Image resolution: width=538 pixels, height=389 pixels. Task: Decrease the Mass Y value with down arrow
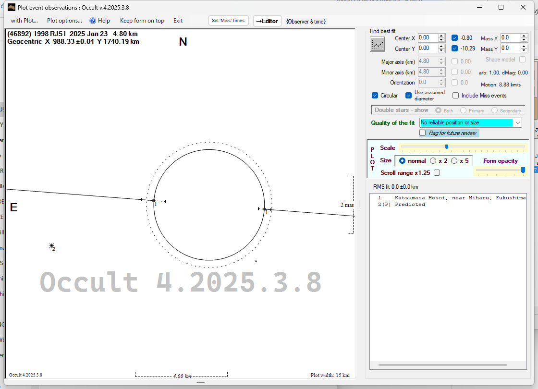pyautogui.click(x=524, y=50)
